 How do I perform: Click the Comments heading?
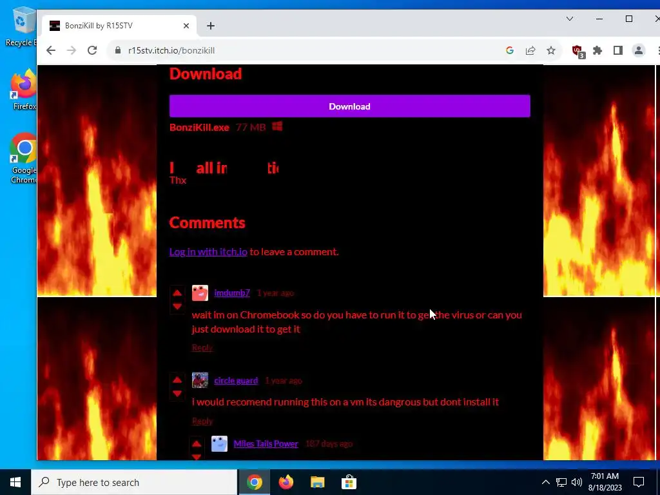pos(207,222)
